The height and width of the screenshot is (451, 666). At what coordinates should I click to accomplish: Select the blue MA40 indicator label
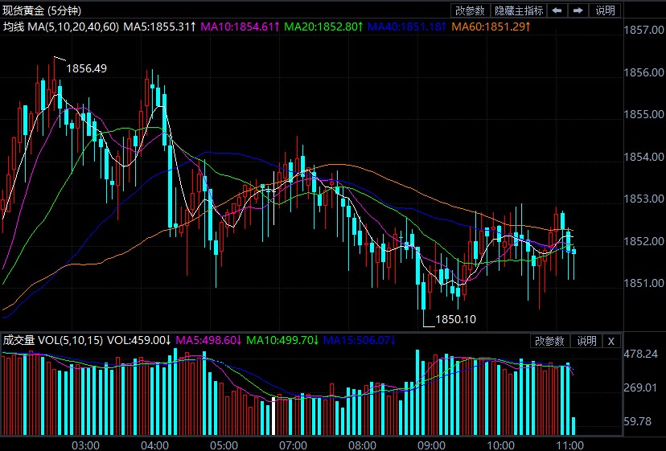tap(407, 27)
